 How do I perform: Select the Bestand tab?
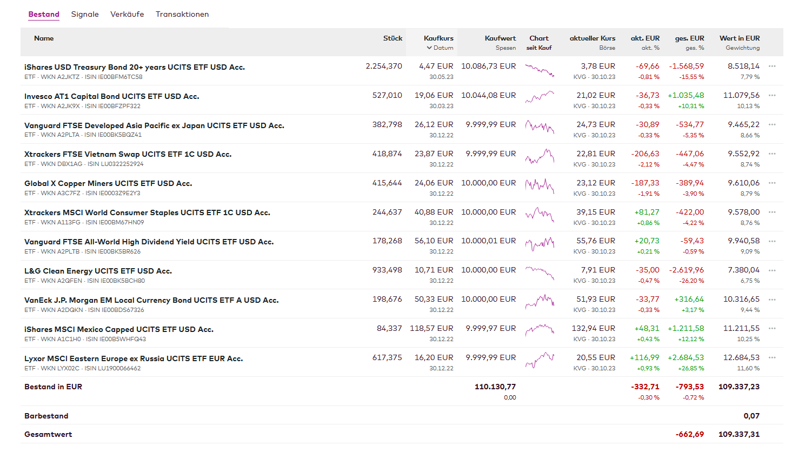tap(44, 15)
